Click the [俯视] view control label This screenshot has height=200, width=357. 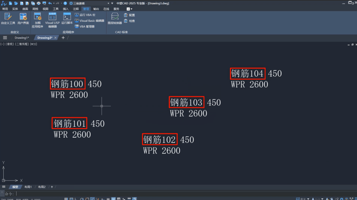point(10,44)
